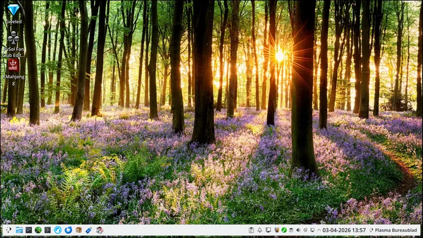Image resolution: width=423 pixels, height=238 pixels.
Task: Open the blue folder file manager
Action: pos(19,230)
